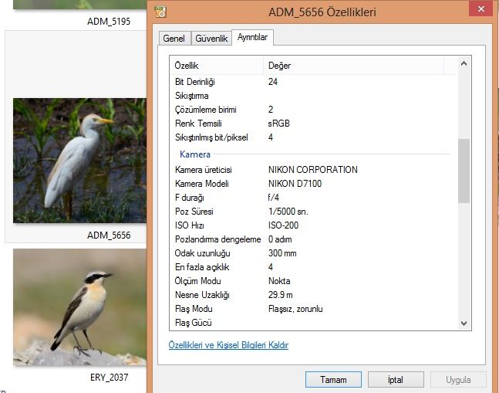This screenshot has width=499, height=393.
Task: Click the Özellikleri ve Kişisel Bilgileri Kaldır link
Action: coord(228,345)
